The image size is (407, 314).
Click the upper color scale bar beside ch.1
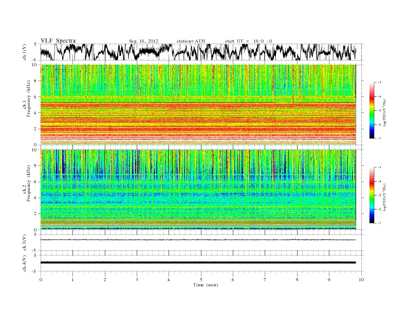372,110
